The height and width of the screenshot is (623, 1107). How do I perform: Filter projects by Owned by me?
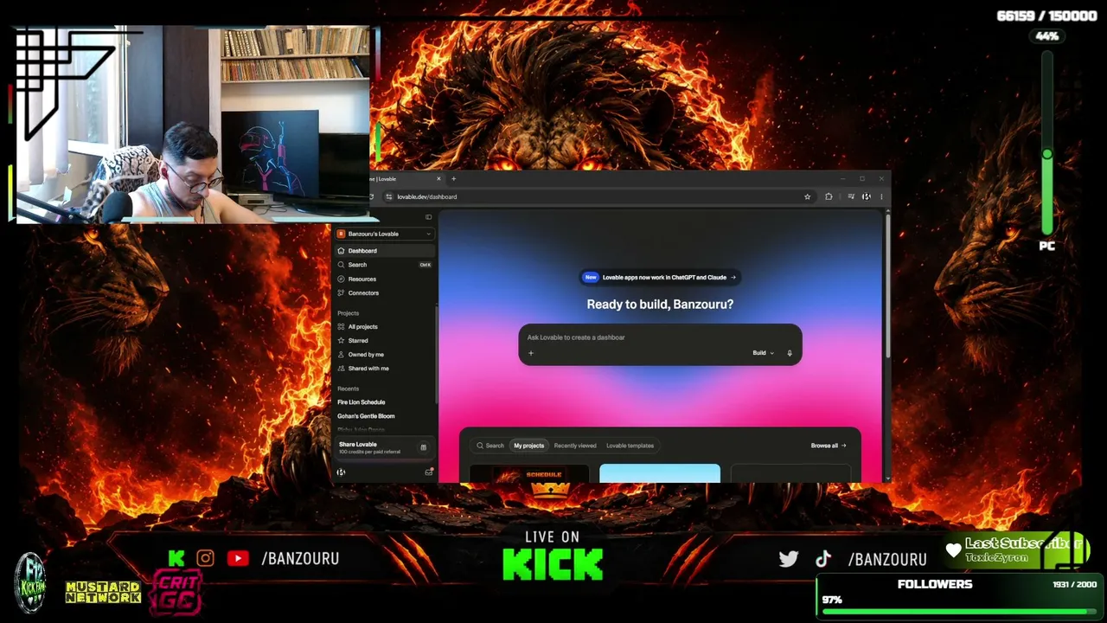click(x=384, y=355)
